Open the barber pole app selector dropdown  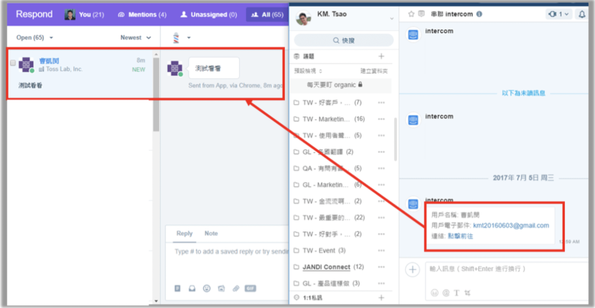point(181,38)
